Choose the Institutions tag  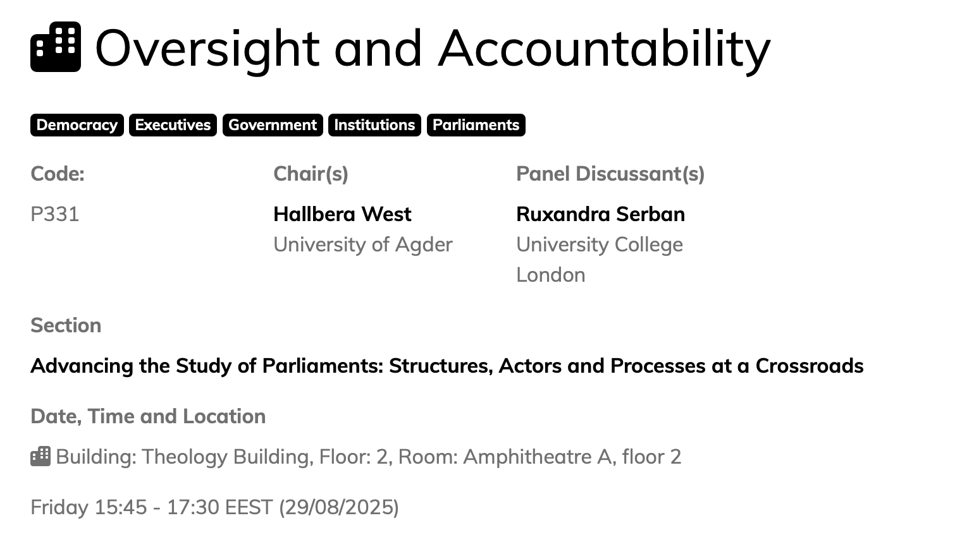point(374,125)
